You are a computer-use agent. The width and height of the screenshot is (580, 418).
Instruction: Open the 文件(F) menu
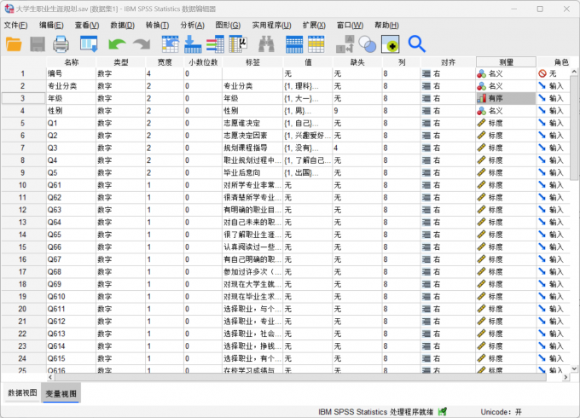click(15, 25)
